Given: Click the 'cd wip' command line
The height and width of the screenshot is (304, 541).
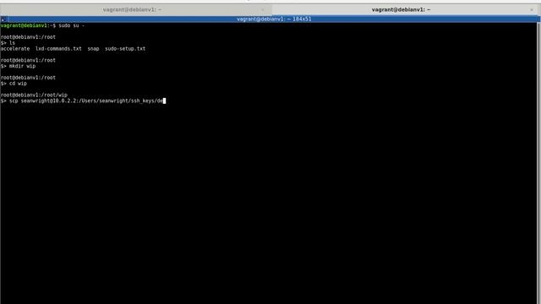Looking at the screenshot, I should click(x=14, y=84).
